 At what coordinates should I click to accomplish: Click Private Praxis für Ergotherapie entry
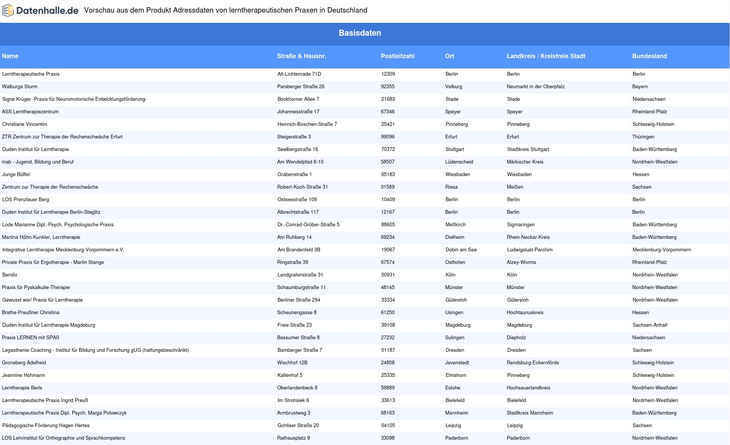click(x=53, y=262)
